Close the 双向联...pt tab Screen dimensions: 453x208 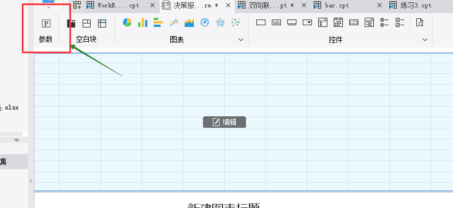point(304,5)
